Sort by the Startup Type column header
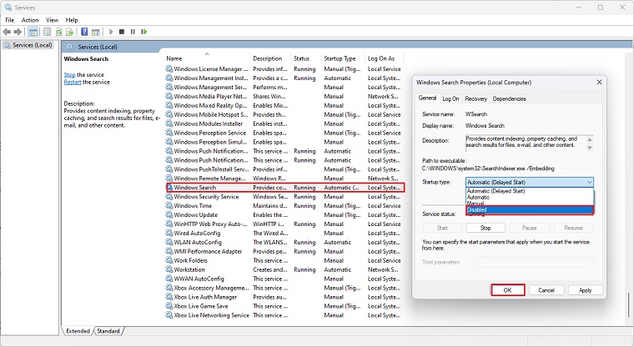The width and height of the screenshot is (634, 347). (343, 58)
